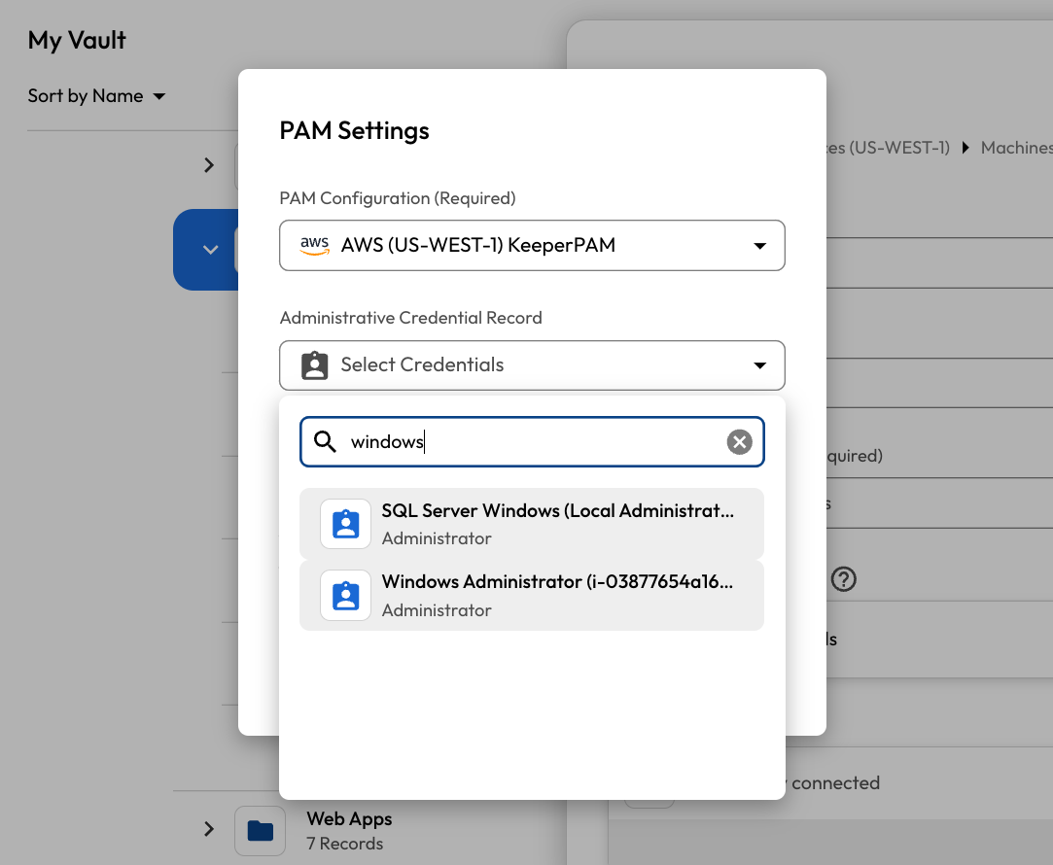
Task: Click the Windows Administrator record icon
Action: [x=345, y=596]
